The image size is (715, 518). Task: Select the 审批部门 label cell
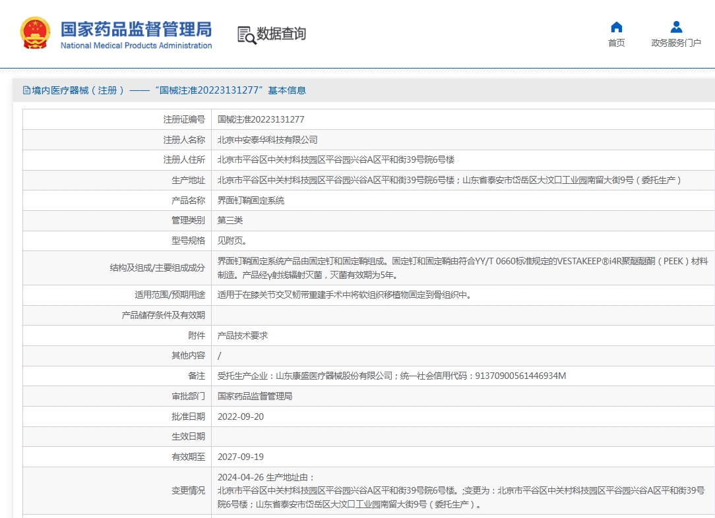coord(117,396)
